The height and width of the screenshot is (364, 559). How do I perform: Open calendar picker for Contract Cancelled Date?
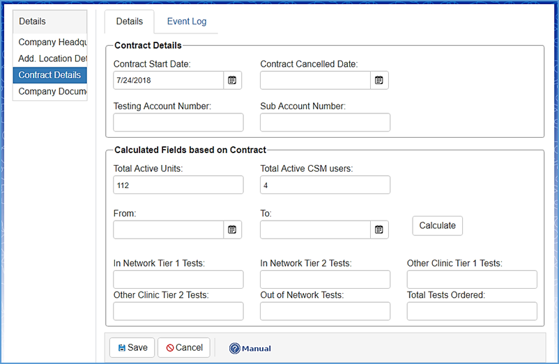379,80
